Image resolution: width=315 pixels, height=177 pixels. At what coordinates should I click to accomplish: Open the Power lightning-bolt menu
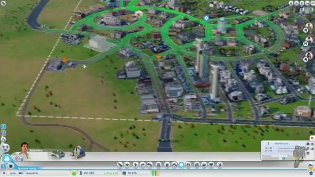(x=135, y=165)
